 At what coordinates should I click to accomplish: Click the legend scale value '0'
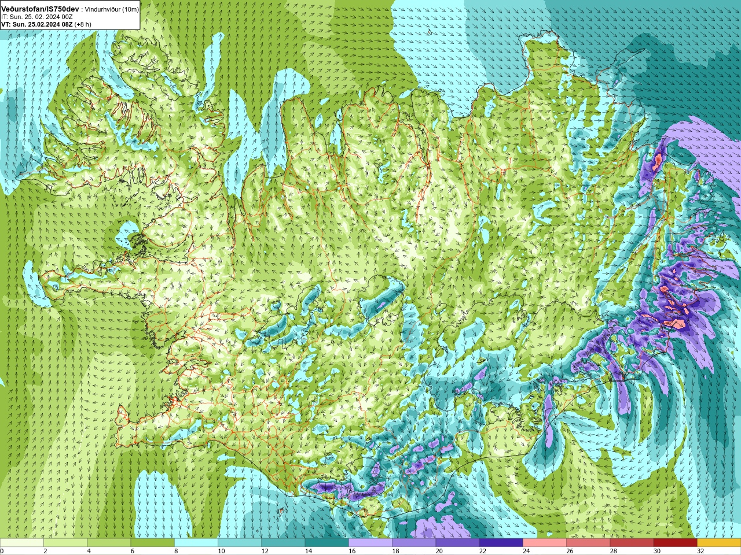2,551
